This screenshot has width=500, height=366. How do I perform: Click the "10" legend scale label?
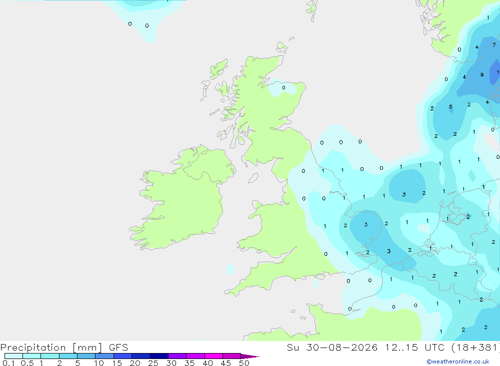(98, 363)
